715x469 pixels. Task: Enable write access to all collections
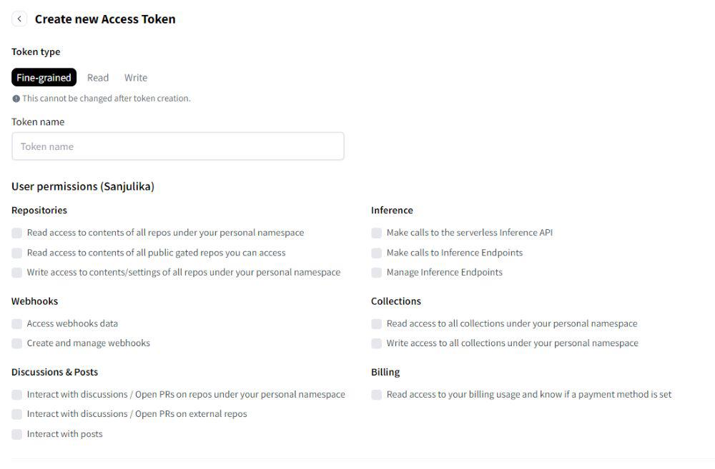(377, 343)
